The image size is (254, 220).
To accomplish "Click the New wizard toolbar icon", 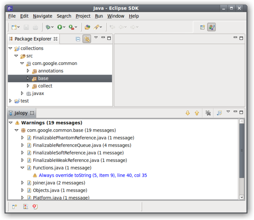I will [14, 27].
